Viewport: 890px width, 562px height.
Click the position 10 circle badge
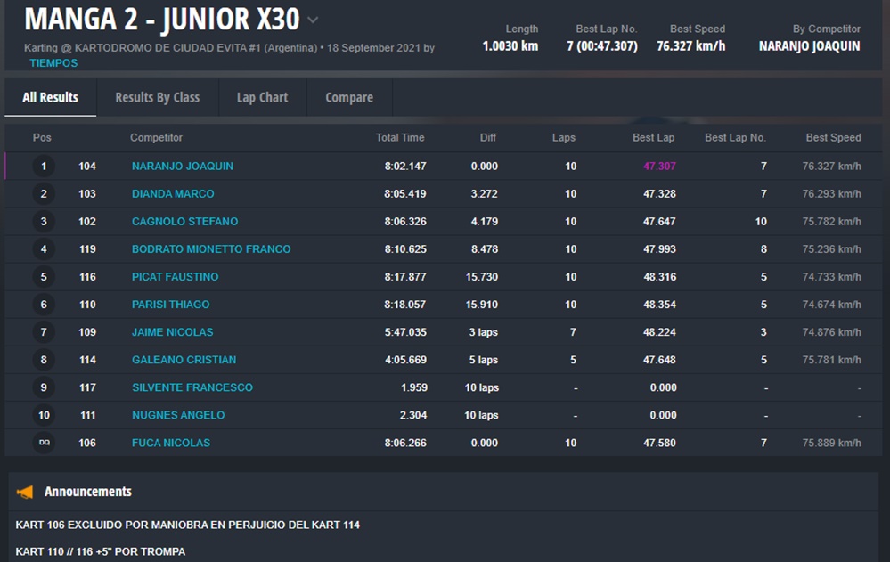(44, 415)
